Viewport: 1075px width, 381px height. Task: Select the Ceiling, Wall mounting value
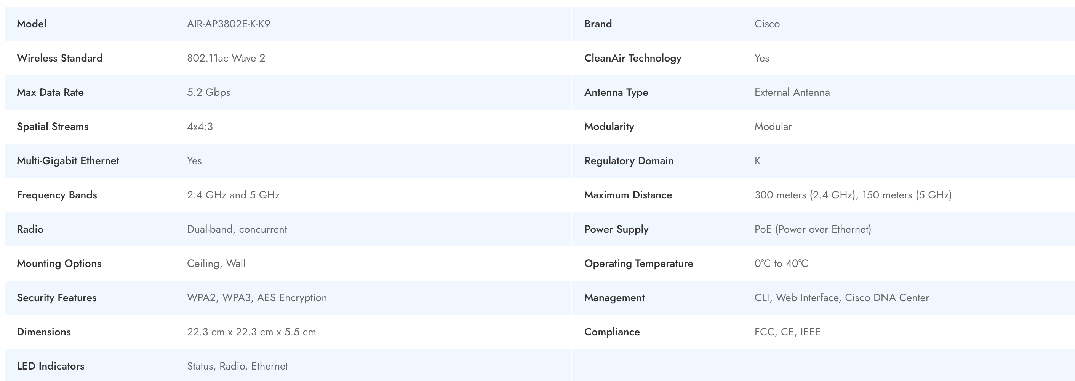point(216,263)
